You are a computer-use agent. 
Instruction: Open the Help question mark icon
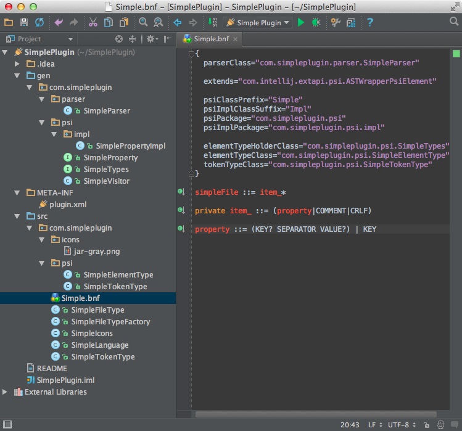370,23
